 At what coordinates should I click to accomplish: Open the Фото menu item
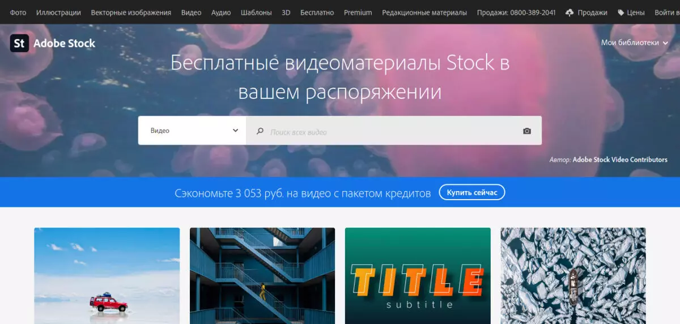click(x=18, y=12)
